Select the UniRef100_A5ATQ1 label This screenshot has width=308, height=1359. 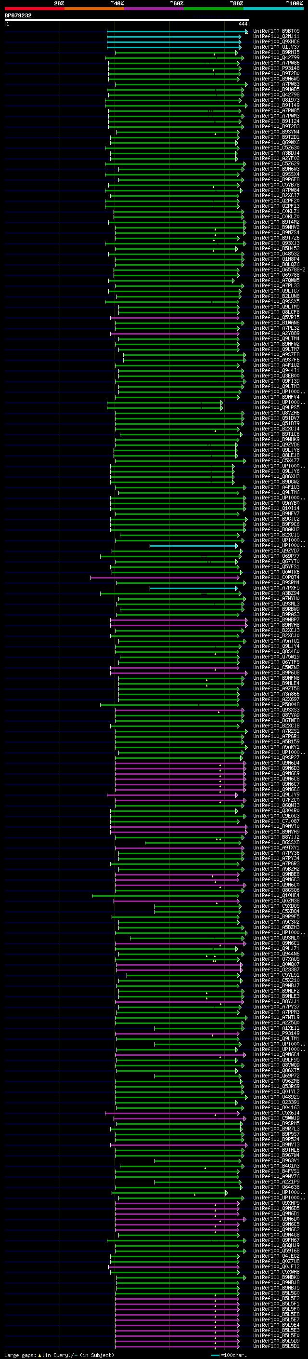pyautogui.click(x=276, y=641)
